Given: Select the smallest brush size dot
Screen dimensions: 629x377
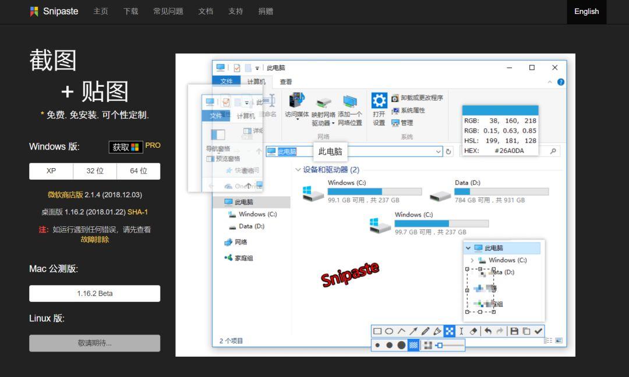Looking at the screenshot, I should click(x=377, y=345).
